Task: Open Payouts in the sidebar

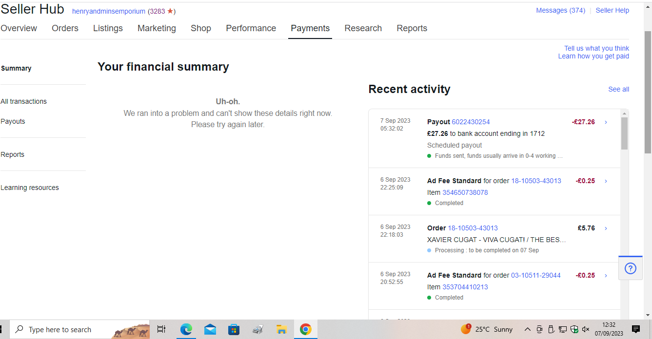Action: click(13, 121)
